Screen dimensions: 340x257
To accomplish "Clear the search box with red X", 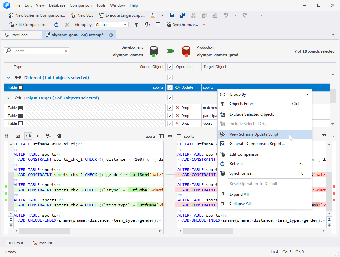I will click(x=66, y=51).
